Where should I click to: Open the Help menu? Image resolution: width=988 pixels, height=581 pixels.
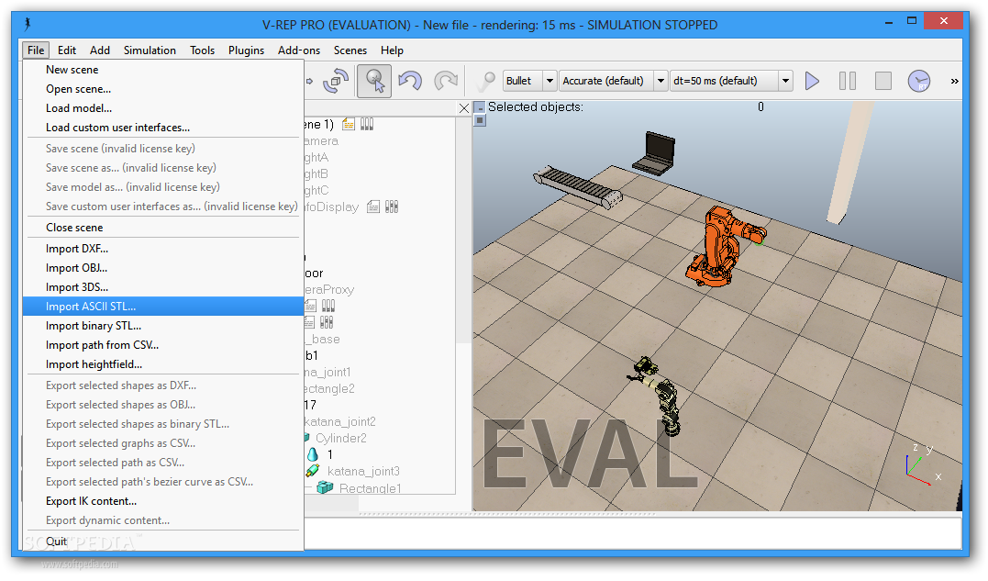click(x=392, y=50)
